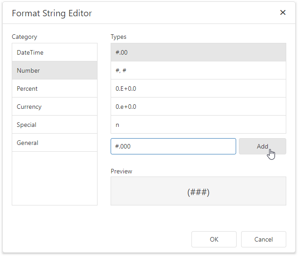
Task: Choose the 'n' format type
Action: 198,125
